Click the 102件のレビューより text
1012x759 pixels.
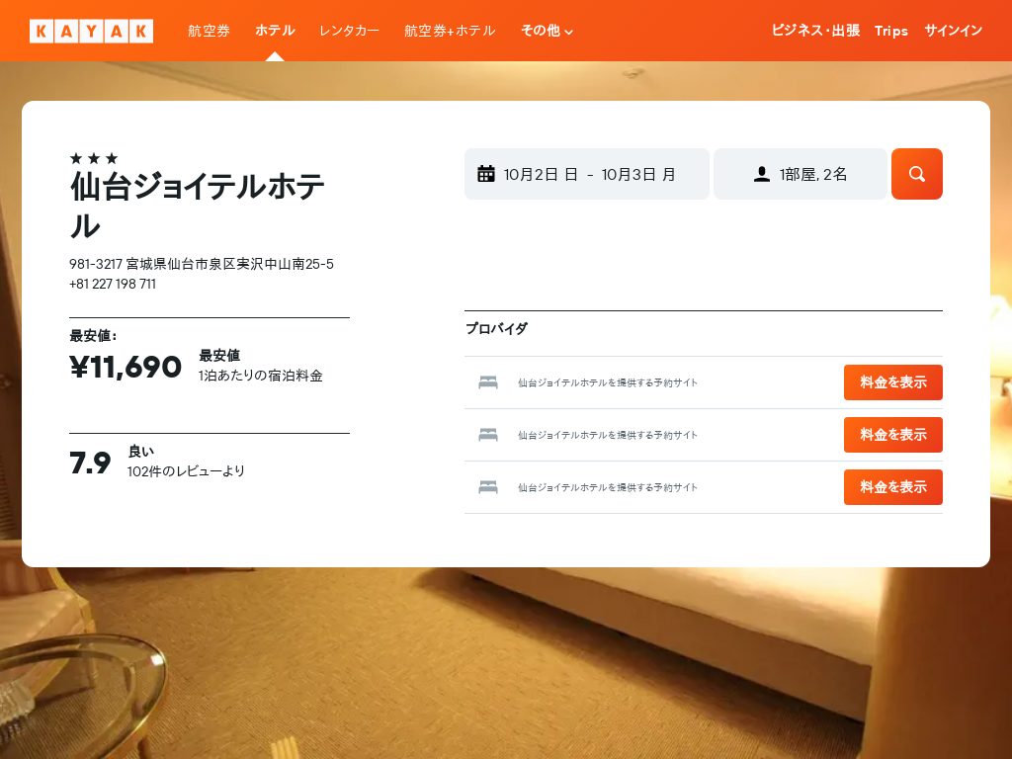(x=186, y=471)
